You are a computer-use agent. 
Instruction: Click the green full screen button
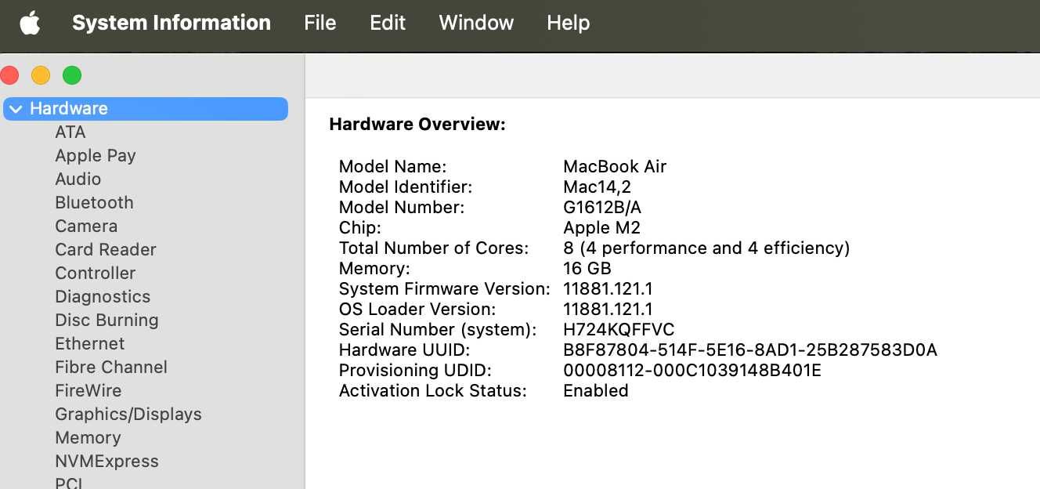tap(72, 76)
